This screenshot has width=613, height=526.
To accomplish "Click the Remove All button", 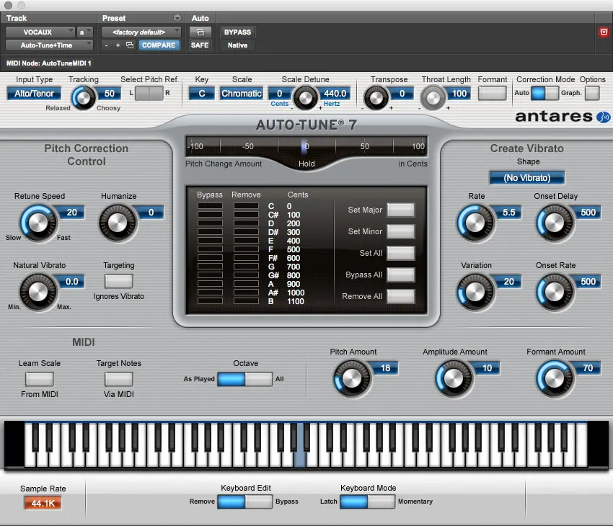I will (x=401, y=296).
